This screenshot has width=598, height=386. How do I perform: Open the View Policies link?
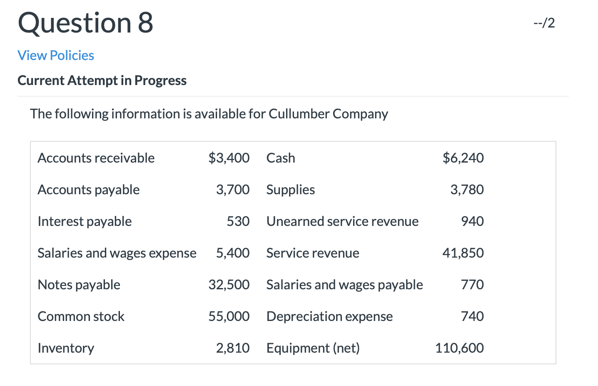55,55
